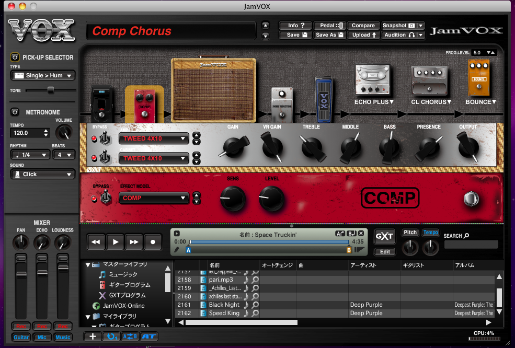
Task: Click the pickup TONE slider handle
Action: [x=51, y=90]
